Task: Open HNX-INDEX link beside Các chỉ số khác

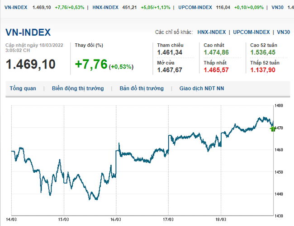Action: (x=212, y=32)
